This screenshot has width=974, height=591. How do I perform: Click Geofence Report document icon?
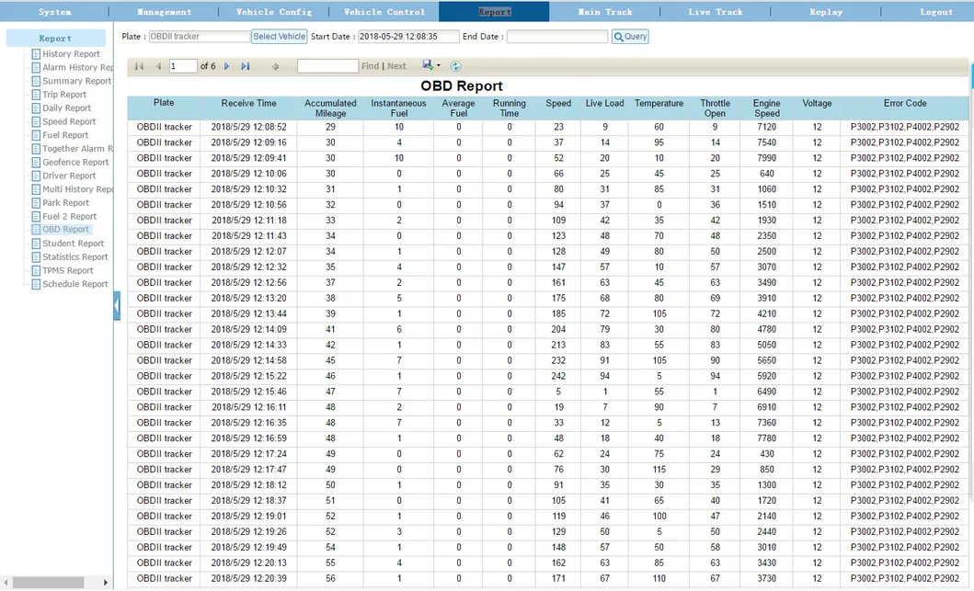click(x=36, y=163)
